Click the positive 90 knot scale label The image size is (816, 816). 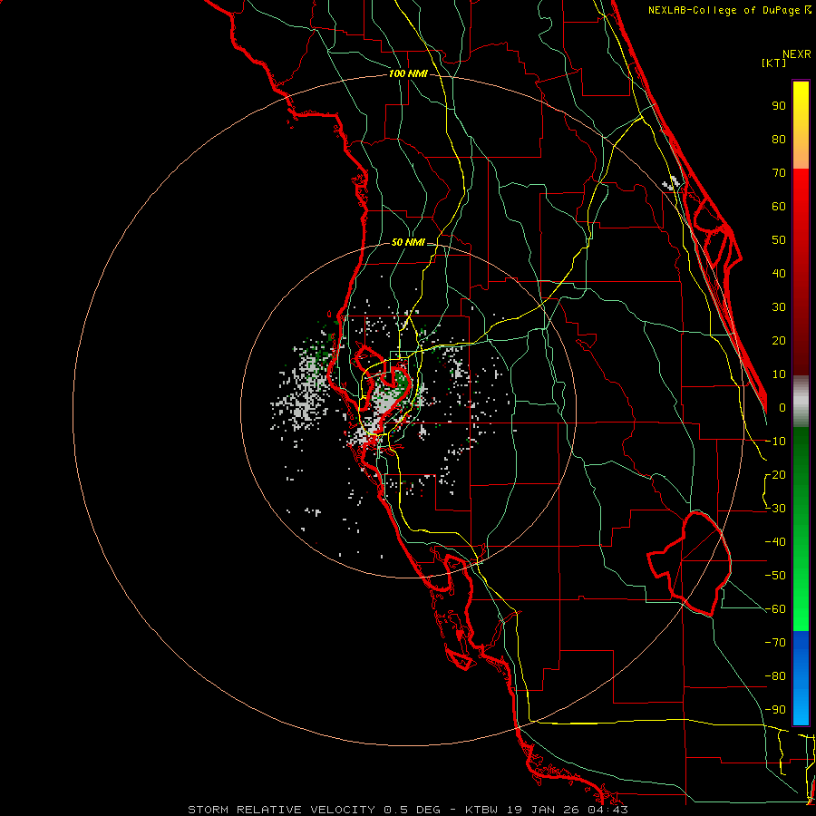tap(779, 106)
